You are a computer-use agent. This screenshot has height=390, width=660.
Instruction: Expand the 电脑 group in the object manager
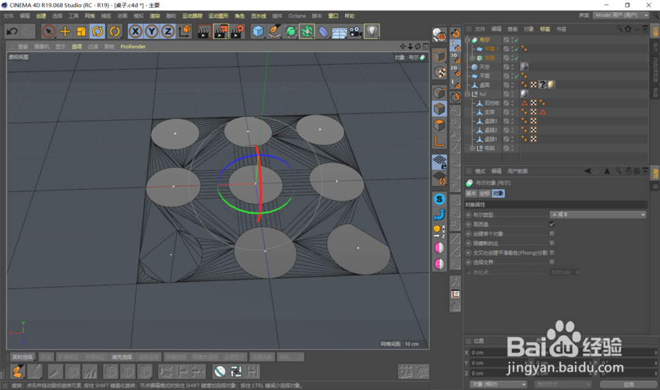(471, 148)
